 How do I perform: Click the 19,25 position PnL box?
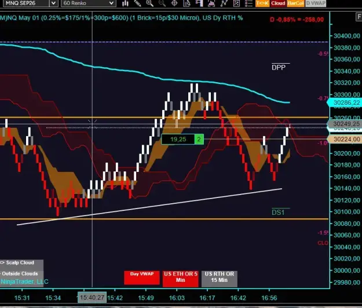tap(178, 140)
